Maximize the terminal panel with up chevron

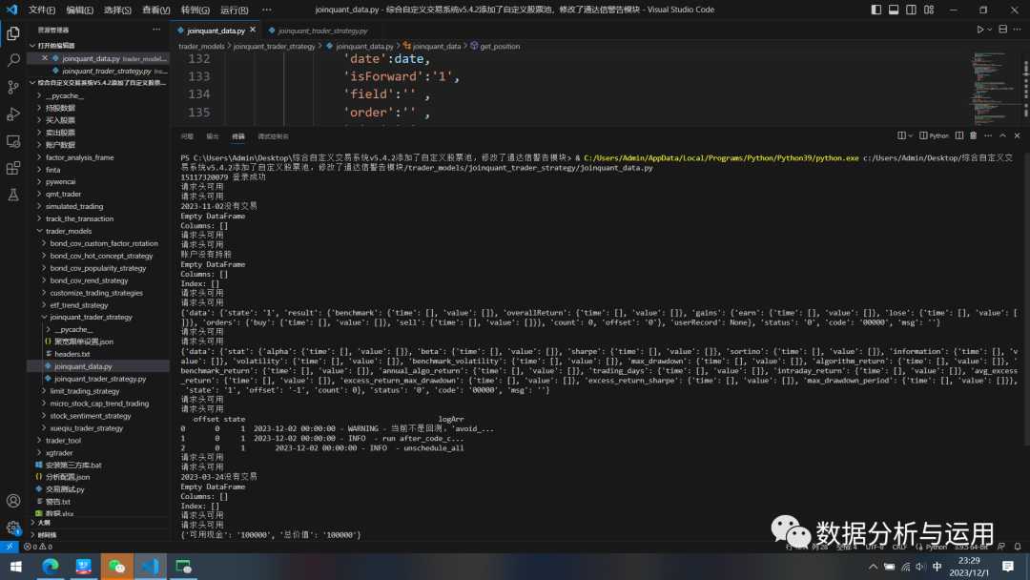pos(1002,136)
